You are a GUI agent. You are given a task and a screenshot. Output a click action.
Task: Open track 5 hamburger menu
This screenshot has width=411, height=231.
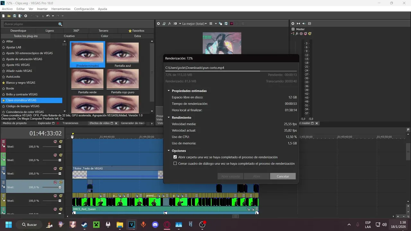point(4,168)
